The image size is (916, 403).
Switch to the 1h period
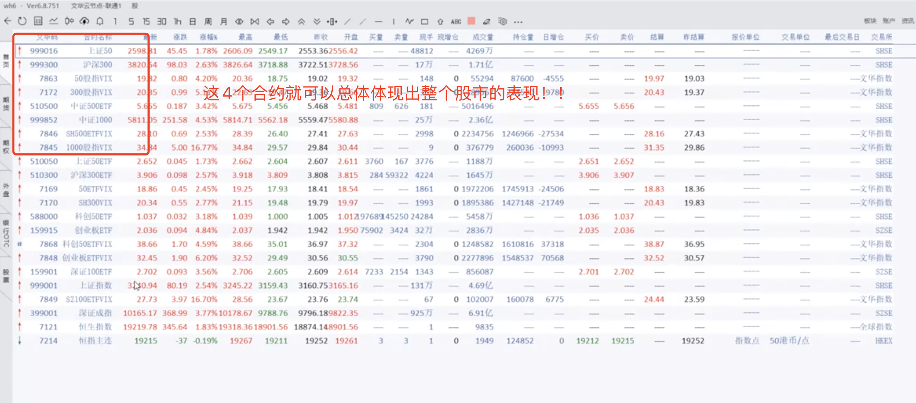click(x=177, y=22)
